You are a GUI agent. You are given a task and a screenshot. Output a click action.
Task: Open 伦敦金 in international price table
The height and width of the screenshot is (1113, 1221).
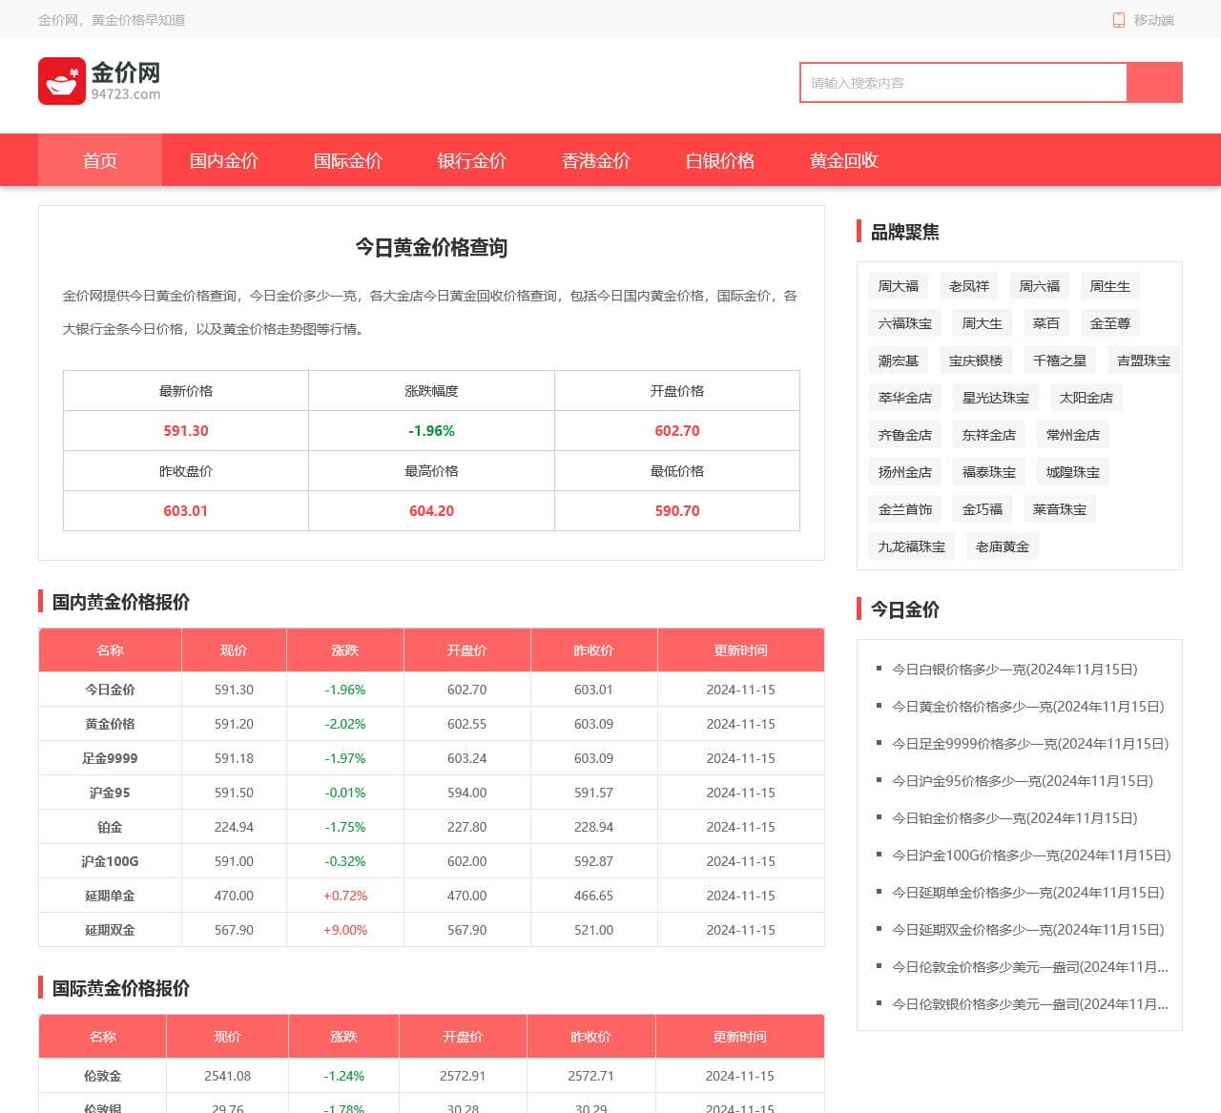point(102,1076)
